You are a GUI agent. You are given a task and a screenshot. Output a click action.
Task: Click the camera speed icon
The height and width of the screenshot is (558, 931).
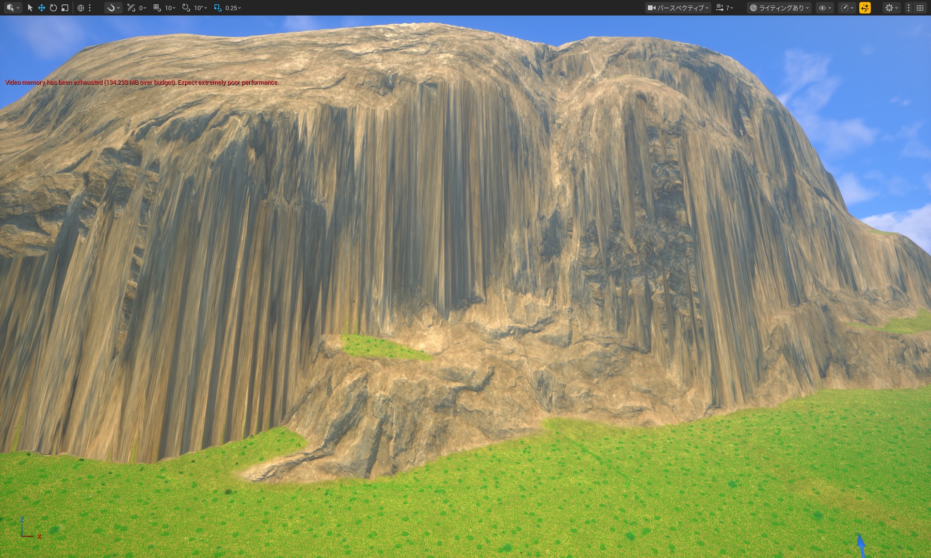pyautogui.click(x=720, y=8)
